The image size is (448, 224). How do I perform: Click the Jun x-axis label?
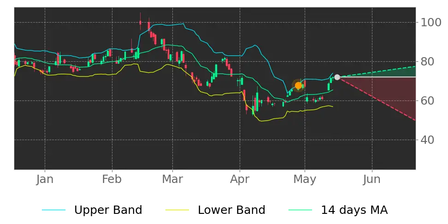click(x=372, y=179)
